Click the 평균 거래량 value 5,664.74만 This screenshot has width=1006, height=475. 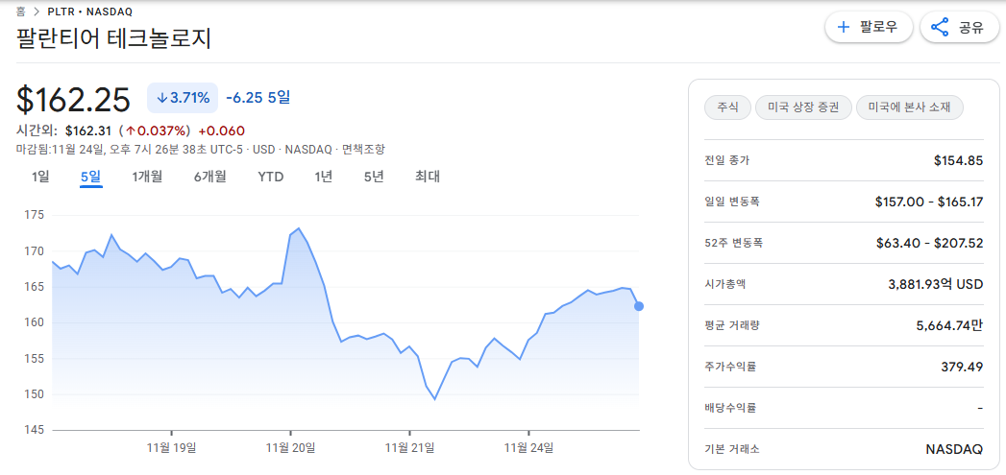pos(949,325)
